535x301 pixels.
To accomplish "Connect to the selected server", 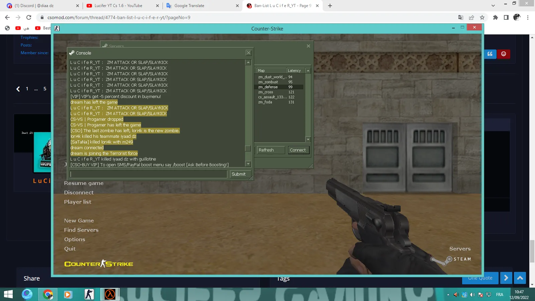I will tap(298, 150).
